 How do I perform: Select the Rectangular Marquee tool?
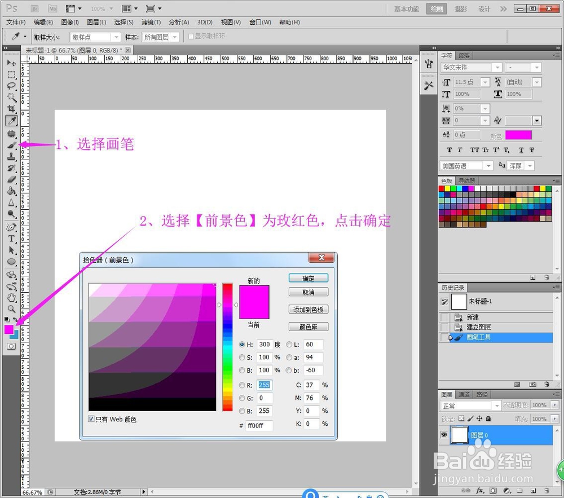(x=11, y=74)
